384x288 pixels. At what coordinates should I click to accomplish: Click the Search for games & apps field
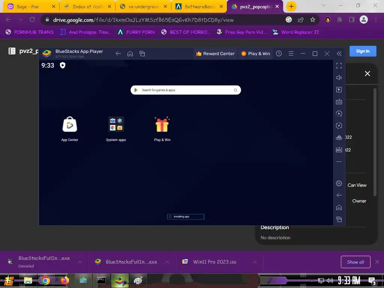tap(186, 90)
